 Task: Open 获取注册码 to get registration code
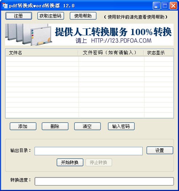point(51,16)
